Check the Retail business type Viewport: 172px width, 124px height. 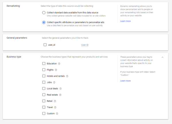click(x=44, y=101)
